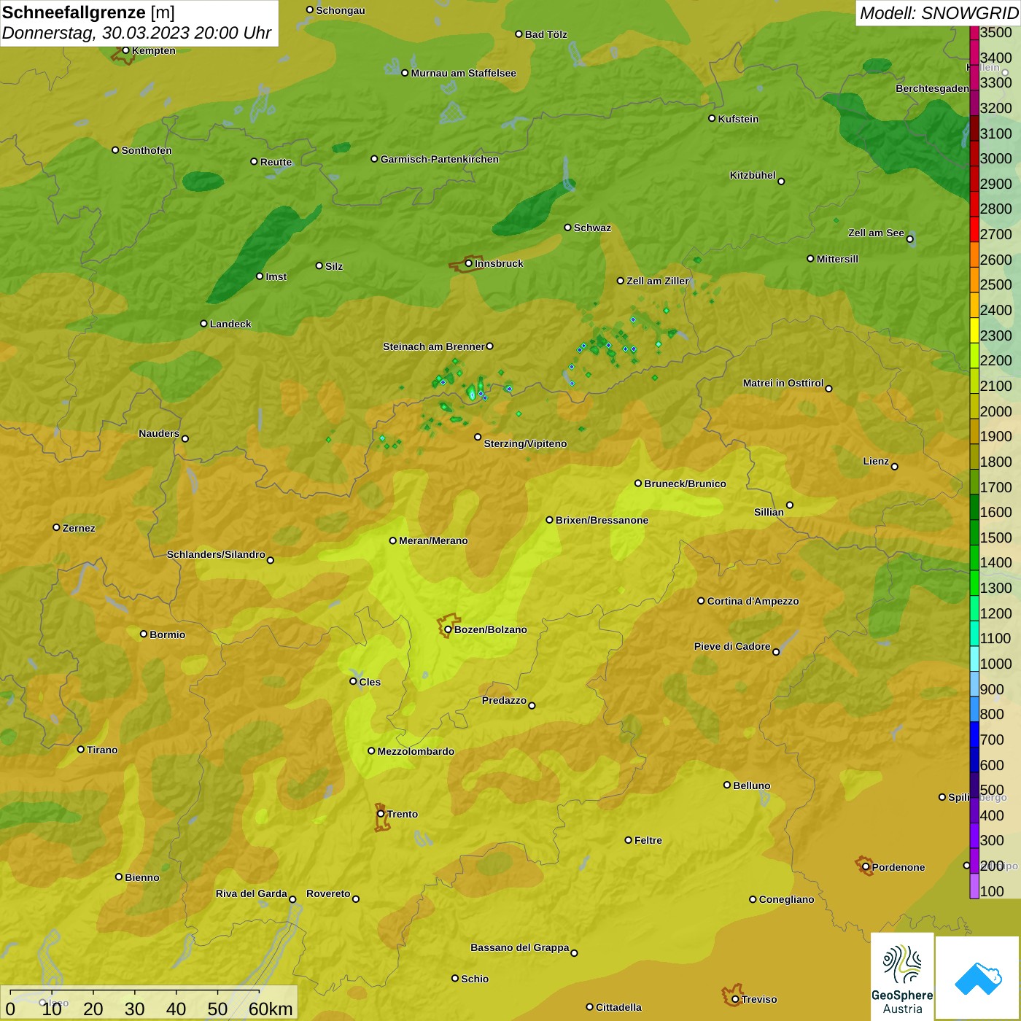The width and height of the screenshot is (1021, 1021).
Task: Click the Schongau label
Action: click(x=340, y=10)
